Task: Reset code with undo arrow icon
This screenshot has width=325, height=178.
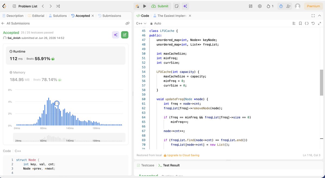Action: pyautogui.click(x=313, y=23)
